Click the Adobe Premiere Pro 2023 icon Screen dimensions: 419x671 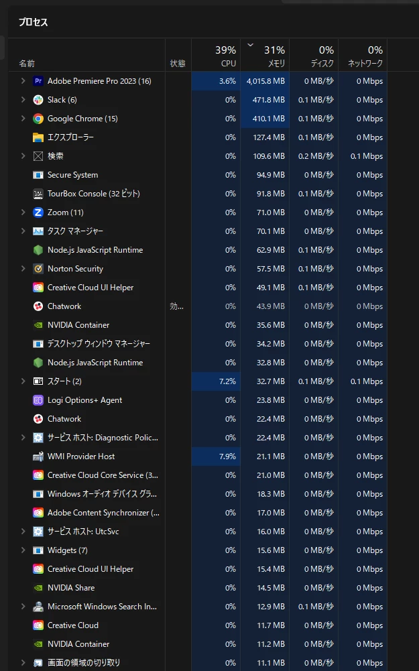tap(38, 81)
